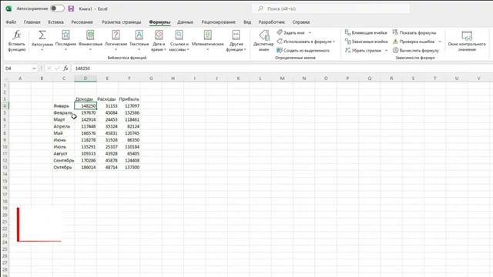Open the Help (Справка) tab
Viewport: 493px width, 277px height.
click(301, 22)
